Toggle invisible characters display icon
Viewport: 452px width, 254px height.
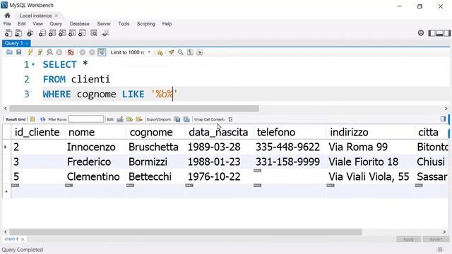click(190, 52)
